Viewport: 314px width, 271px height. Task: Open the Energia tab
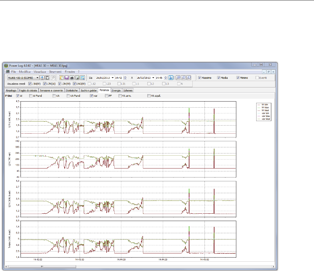[116, 91]
